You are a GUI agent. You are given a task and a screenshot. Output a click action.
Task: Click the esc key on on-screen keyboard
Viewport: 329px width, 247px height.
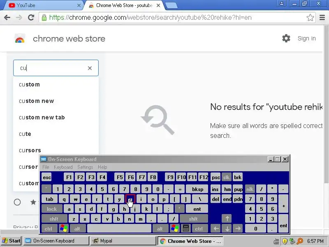(46, 177)
